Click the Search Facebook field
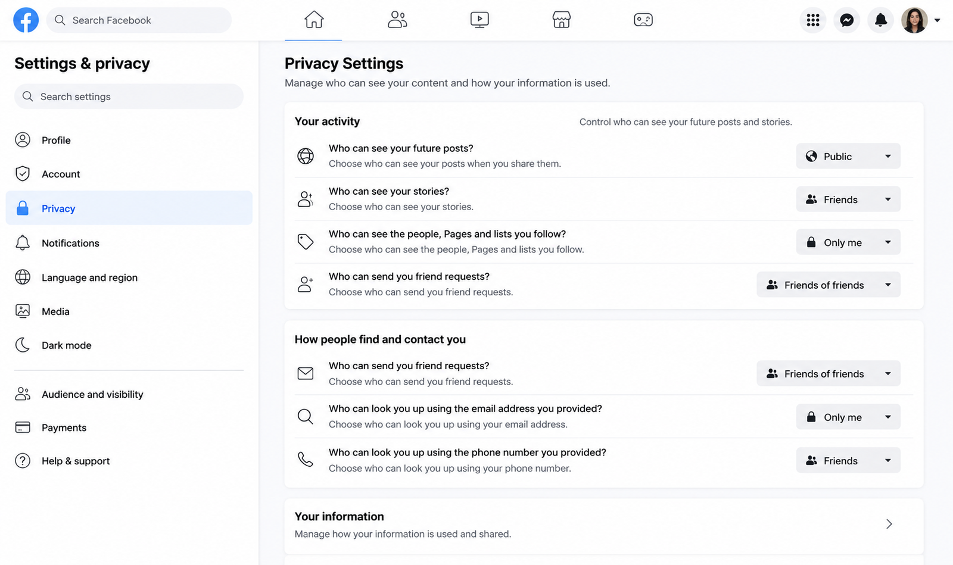Image resolution: width=953 pixels, height=565 pixels. click(139, 20)
